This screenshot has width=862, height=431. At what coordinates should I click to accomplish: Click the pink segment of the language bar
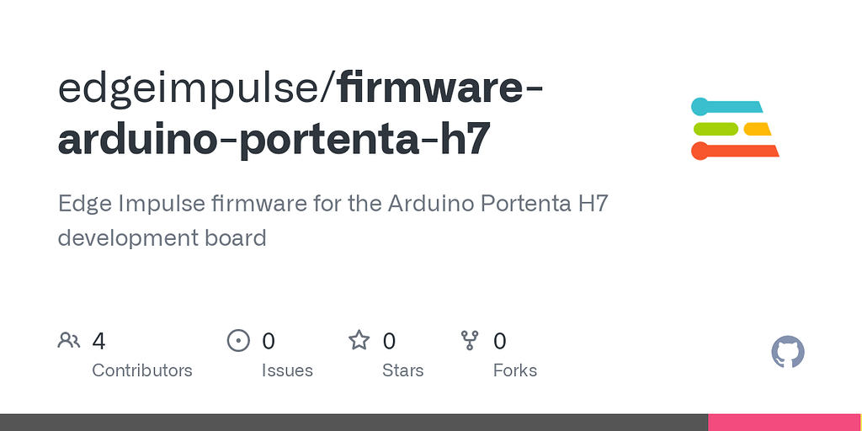click(x=785, y=423)
